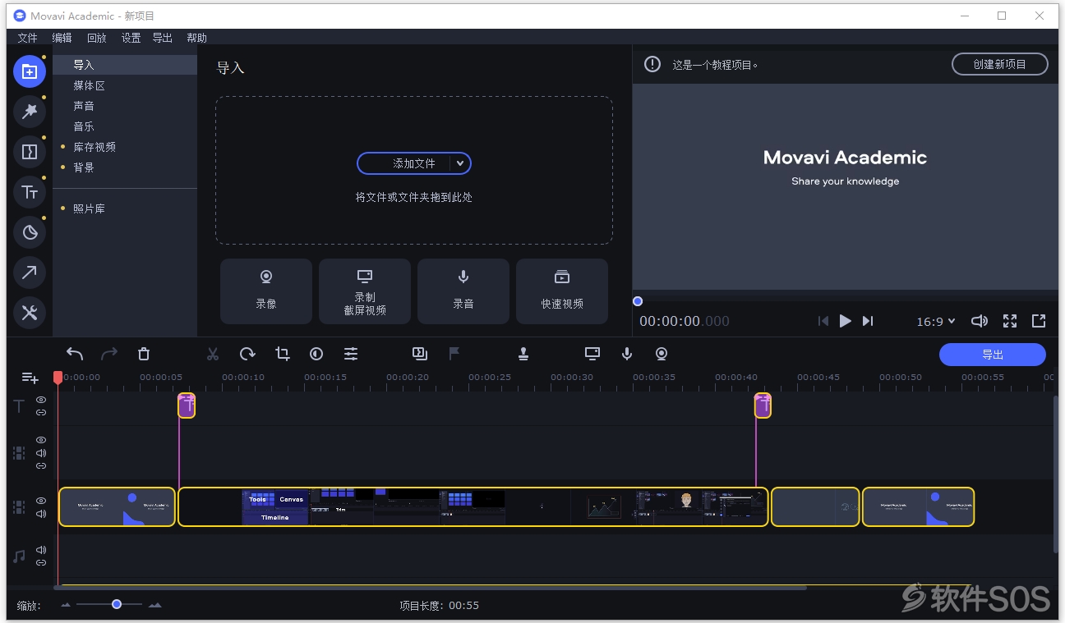This screenshot has height=623, width=1065.
Task: Open the Stickers panel icon
Action: click(30, 232)
